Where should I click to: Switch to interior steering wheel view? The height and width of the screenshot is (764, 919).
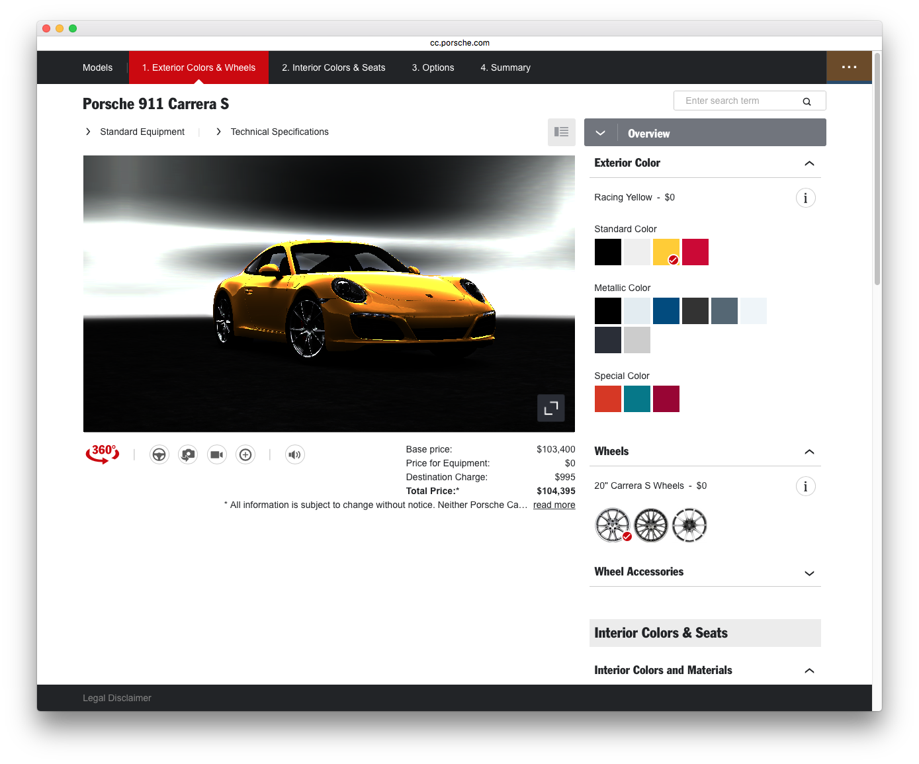point(159,454)
